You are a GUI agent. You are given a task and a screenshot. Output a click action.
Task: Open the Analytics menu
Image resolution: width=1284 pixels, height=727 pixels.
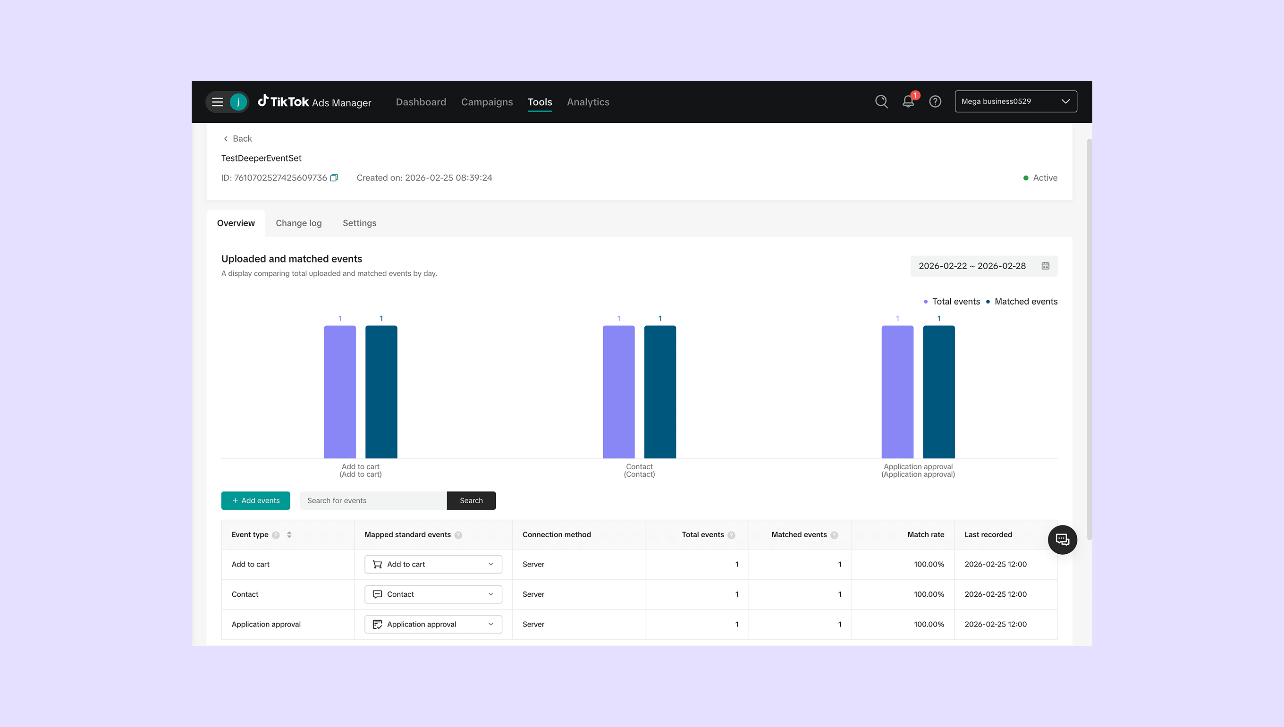(x=588, y=102)
